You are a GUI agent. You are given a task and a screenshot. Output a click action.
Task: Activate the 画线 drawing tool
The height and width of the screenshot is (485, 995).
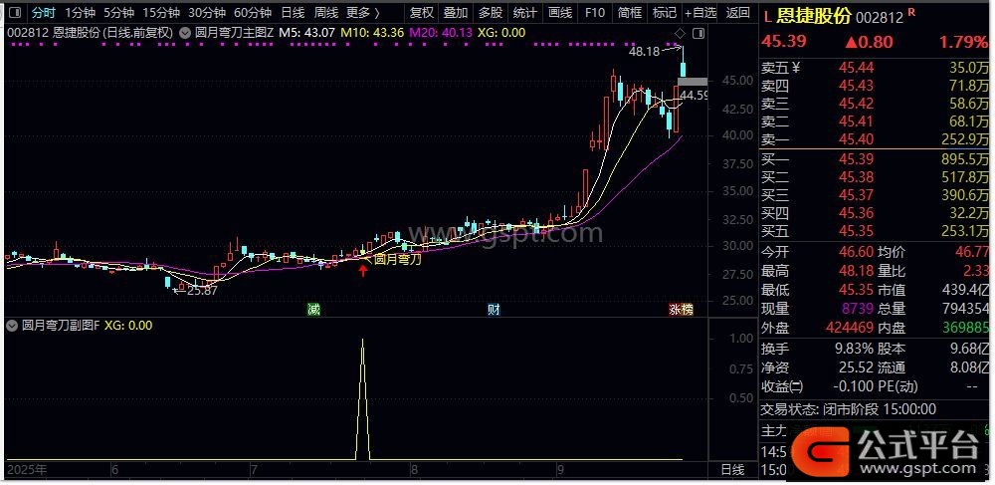pyautogui.click(x=559, y=12)
